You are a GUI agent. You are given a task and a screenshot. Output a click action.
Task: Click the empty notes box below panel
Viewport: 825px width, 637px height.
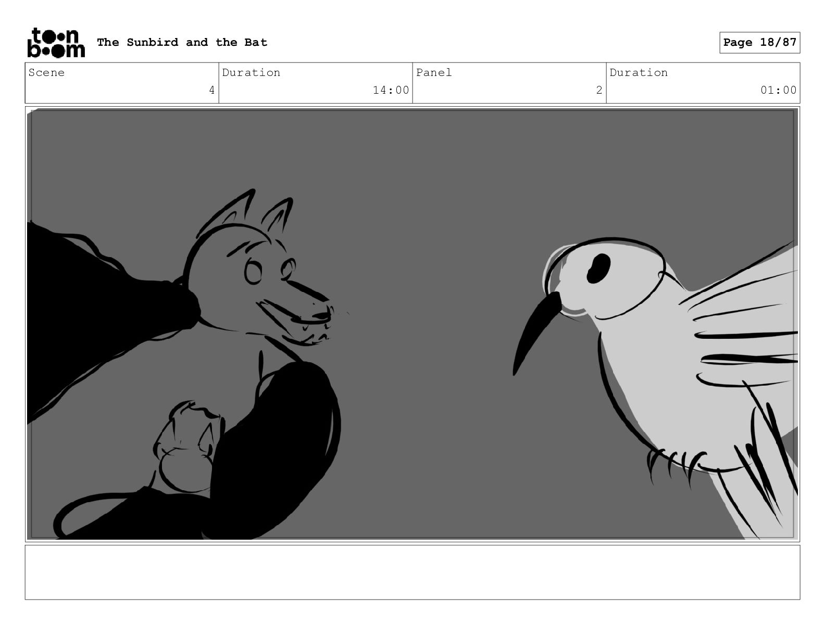(x=413, y=572)
